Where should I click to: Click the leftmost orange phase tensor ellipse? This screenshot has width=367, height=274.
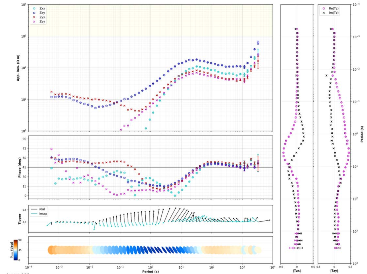pyautogui.click(x=52, y=250)
